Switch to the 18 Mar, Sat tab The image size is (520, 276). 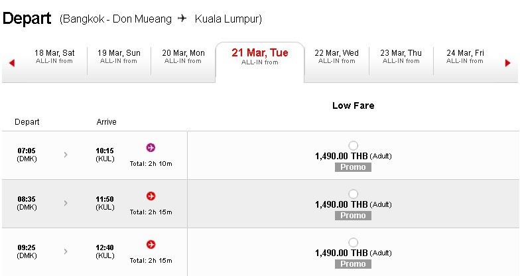point(54,56)
